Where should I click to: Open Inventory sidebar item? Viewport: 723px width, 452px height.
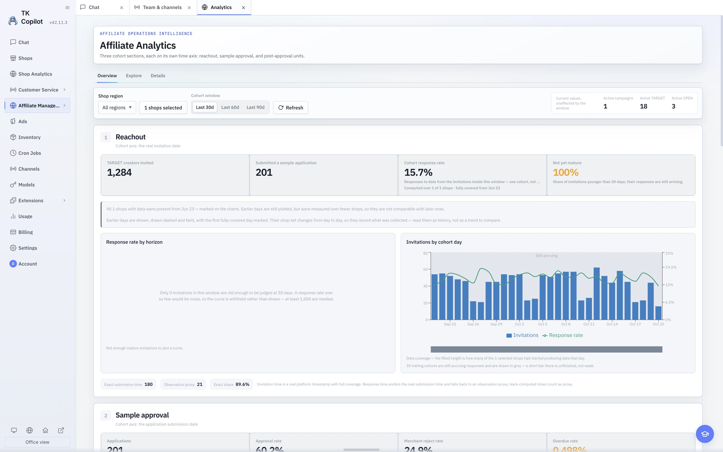tap(37, 137)
